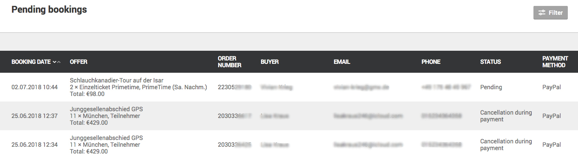
Task: Click the sort arrows beside Booking Date
Action: pyautogui.click(x=56, y=62)
